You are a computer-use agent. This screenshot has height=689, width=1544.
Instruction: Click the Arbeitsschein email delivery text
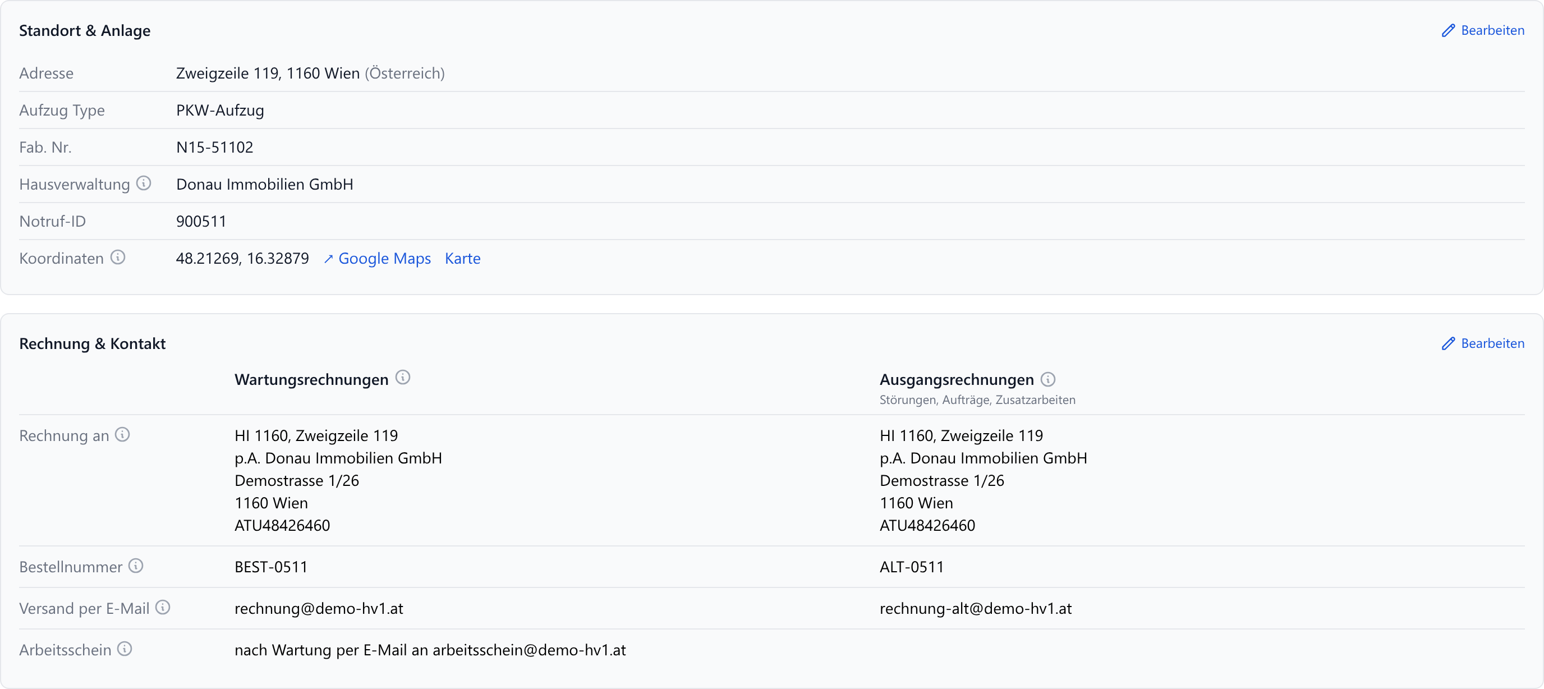click(x=430, y=650)
